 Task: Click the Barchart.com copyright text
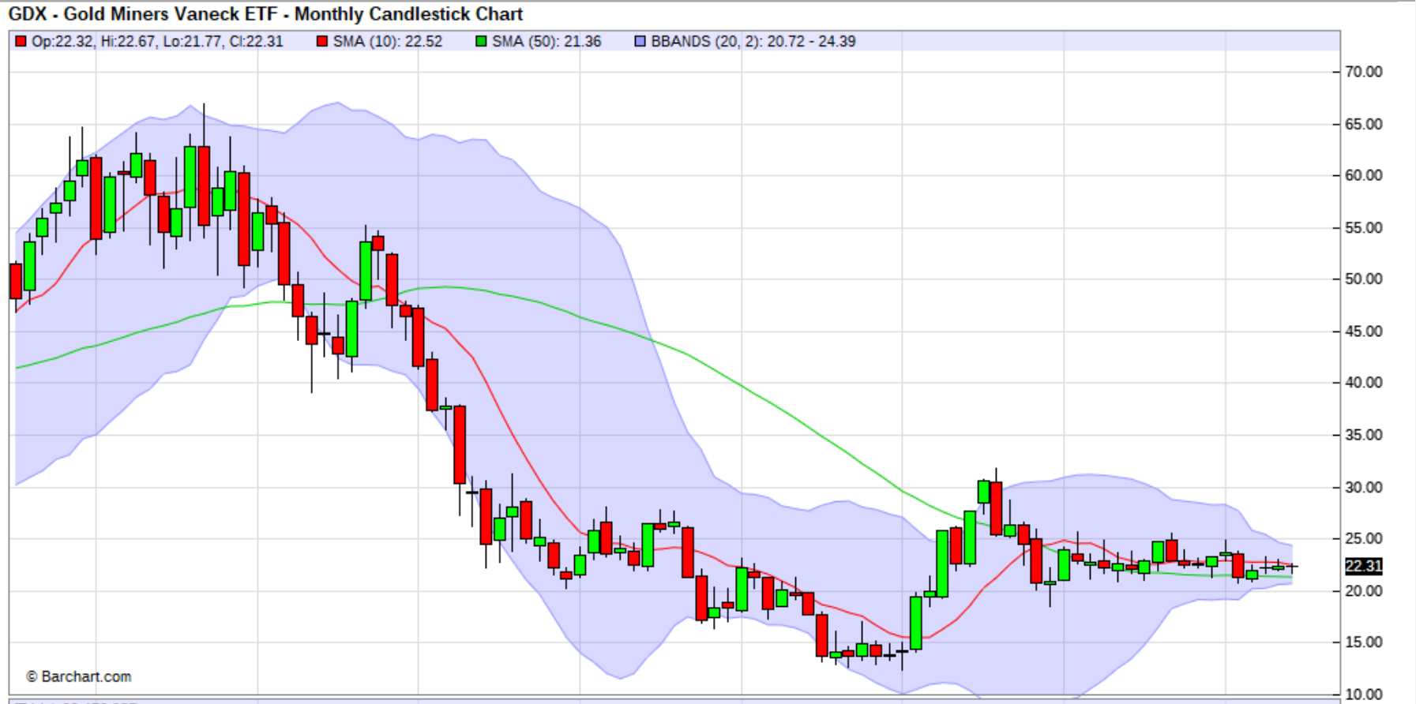tap(79, 676)
